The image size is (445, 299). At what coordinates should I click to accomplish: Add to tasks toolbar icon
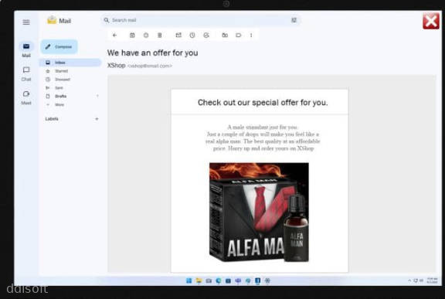tap(206, 36)
